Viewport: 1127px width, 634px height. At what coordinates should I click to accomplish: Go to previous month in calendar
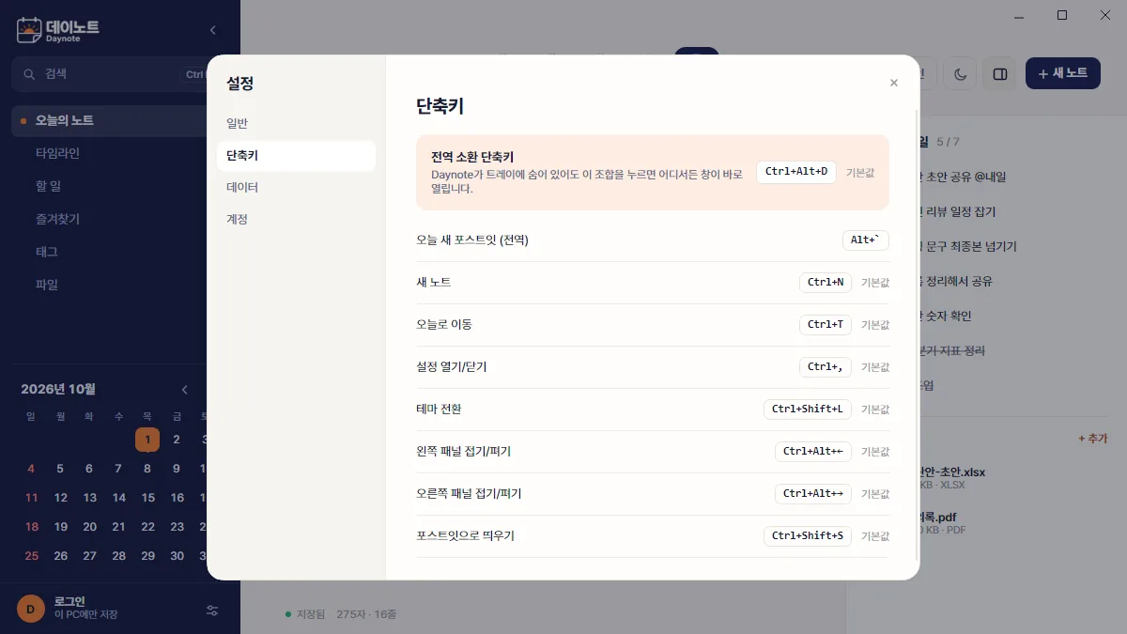click(185, 390)
